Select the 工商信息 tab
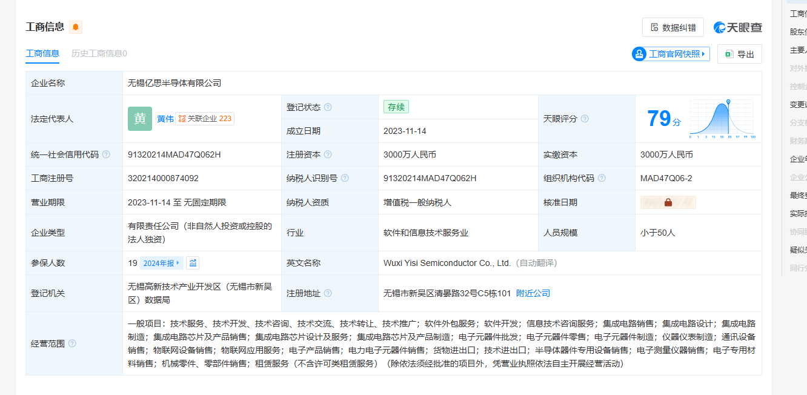This screenshot has width=807, height=395. tap(42, 53)
